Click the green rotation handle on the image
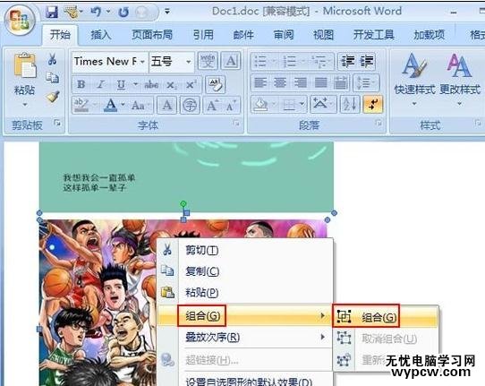Screen dimensions: 485x386 (183, 203)
